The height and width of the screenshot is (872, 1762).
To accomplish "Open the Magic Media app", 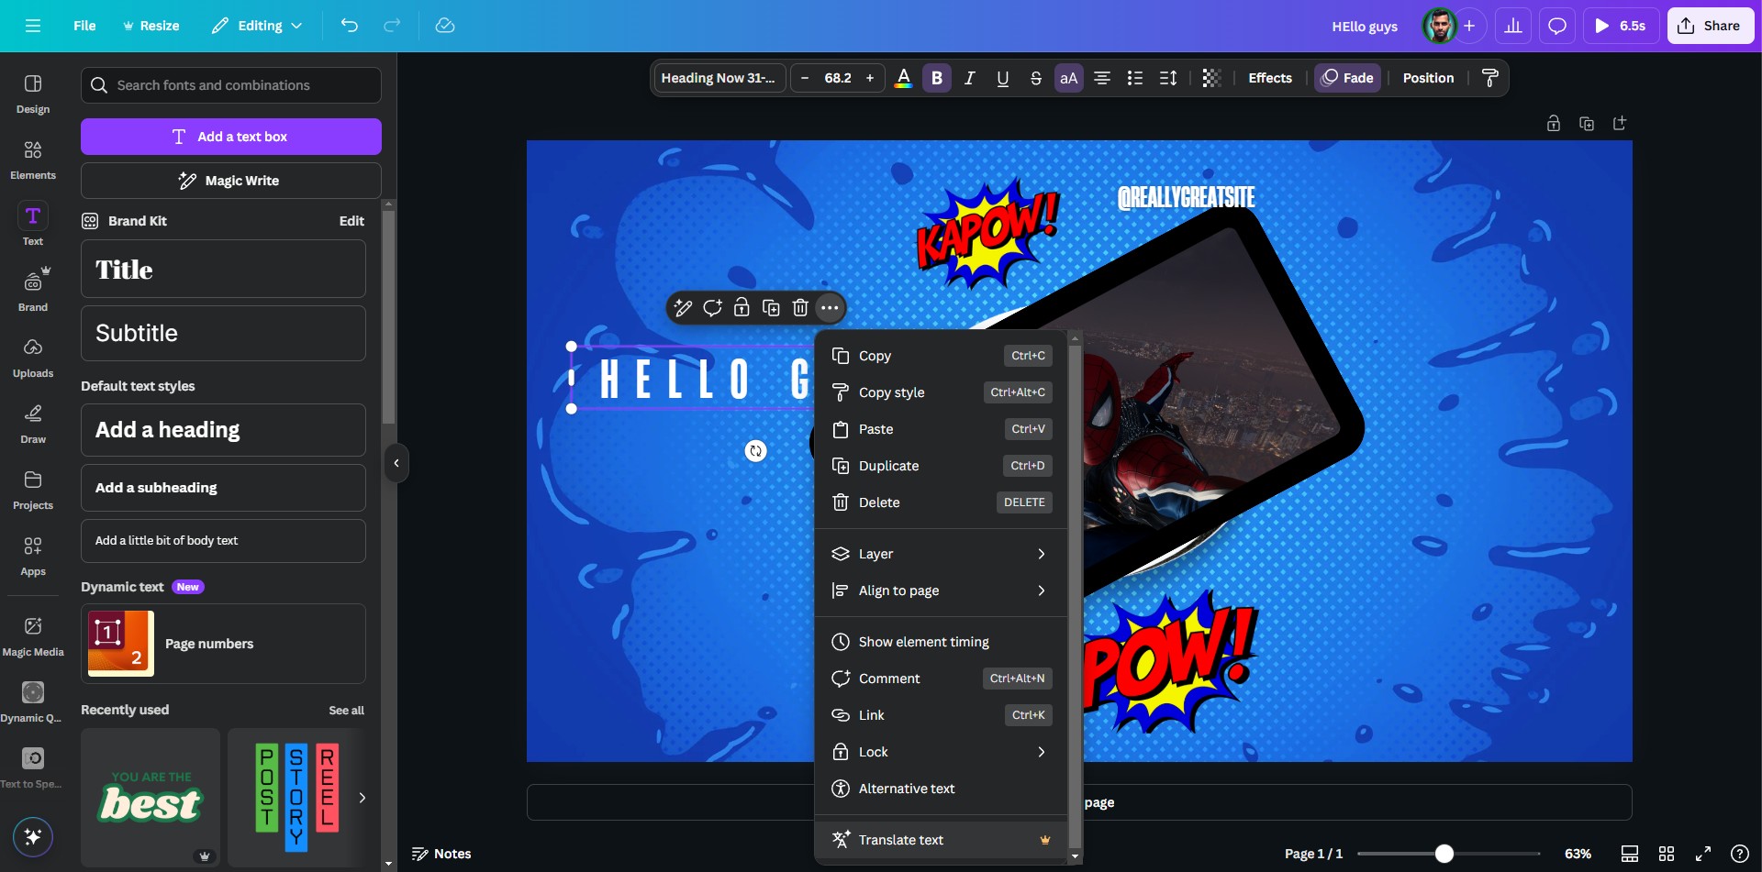I will point(33,636).
